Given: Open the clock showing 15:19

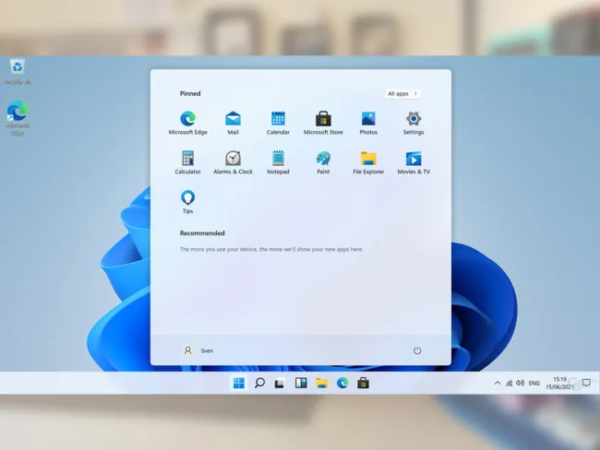Looking at the screenshot, I should (x=559, y=383).
